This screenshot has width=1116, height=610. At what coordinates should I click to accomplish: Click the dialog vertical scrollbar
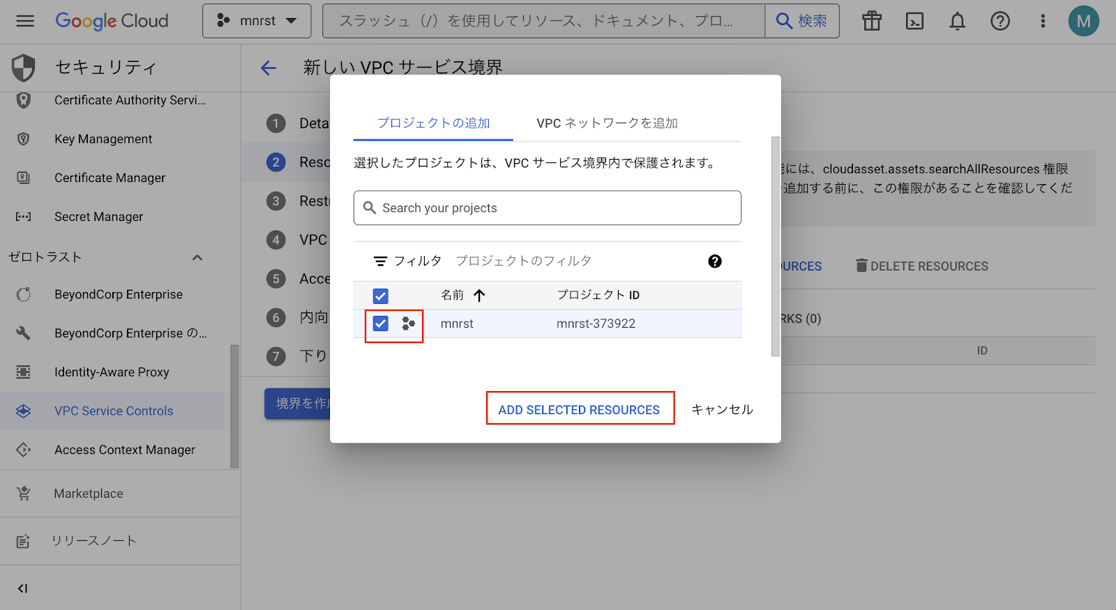[776, 246]
